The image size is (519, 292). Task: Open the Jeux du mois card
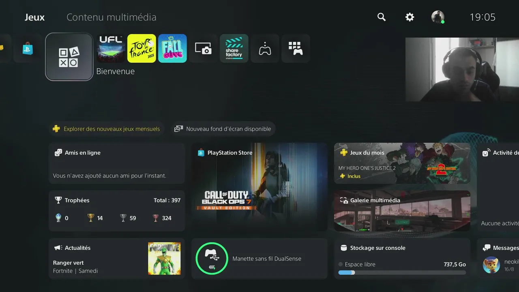click(402, 163)
